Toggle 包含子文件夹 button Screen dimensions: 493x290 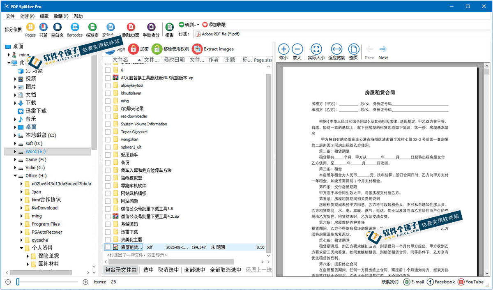[120, 270]
